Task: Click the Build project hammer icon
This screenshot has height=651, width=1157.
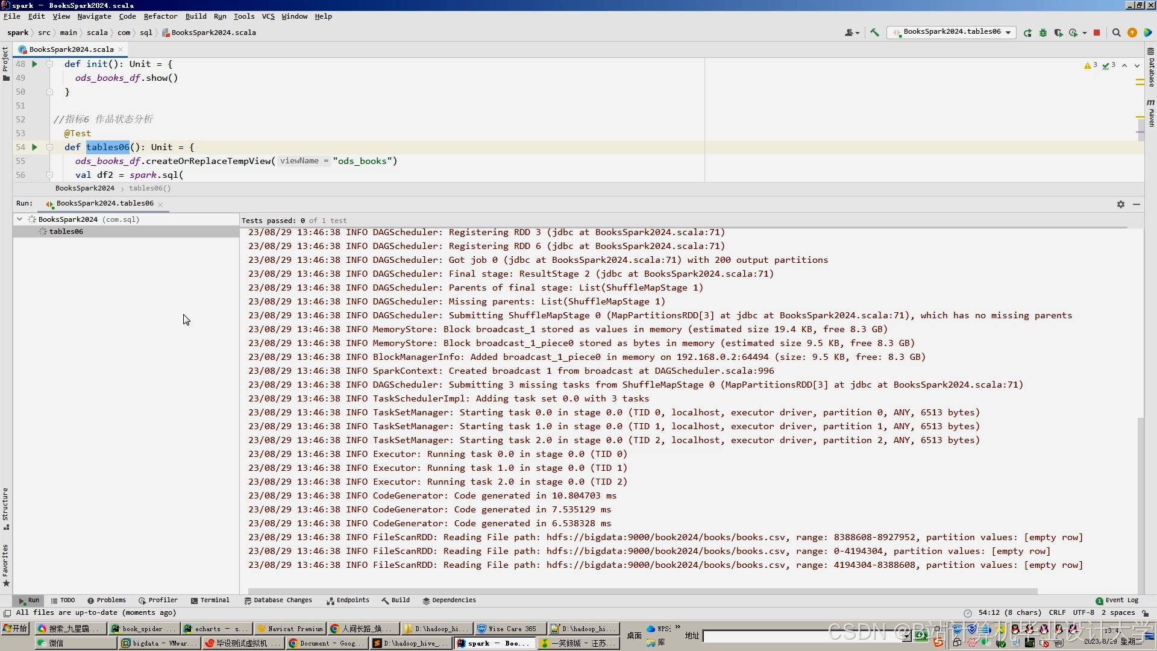Action: click(874, 33)
